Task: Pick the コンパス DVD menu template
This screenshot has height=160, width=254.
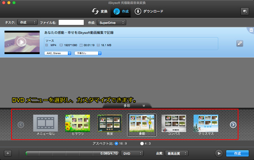Action: [x=174, y=125]
